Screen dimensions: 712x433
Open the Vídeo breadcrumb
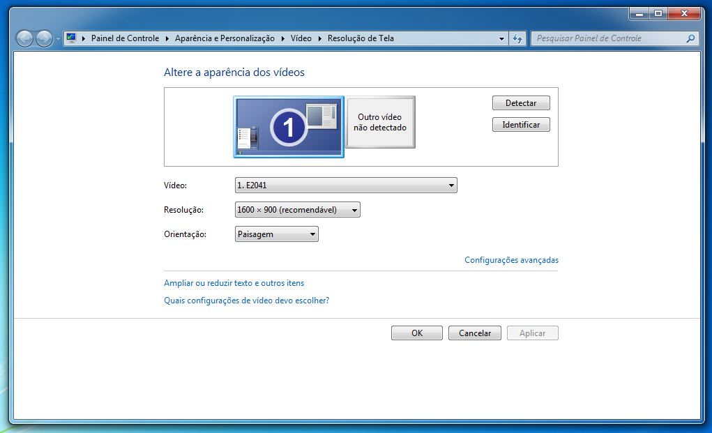pos(301,38)
